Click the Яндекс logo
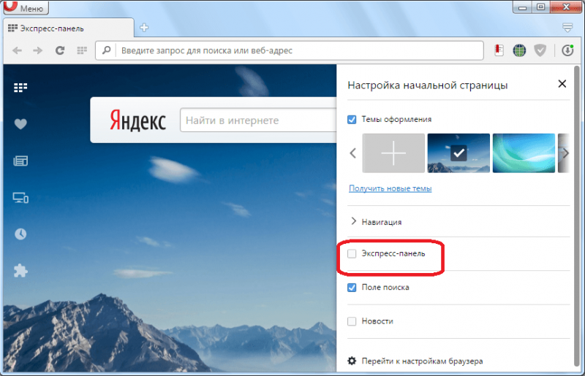 click(137, 120)
